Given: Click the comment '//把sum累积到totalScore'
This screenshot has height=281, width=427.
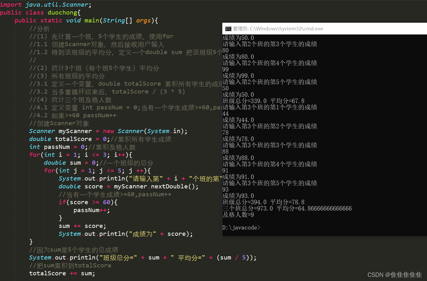Looking at the screenshot, I should [x=70, y=266].
